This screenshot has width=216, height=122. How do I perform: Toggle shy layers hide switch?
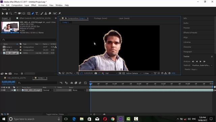point(72,83)
